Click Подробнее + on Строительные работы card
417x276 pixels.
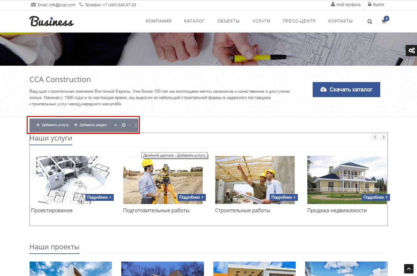coord(283,197)
